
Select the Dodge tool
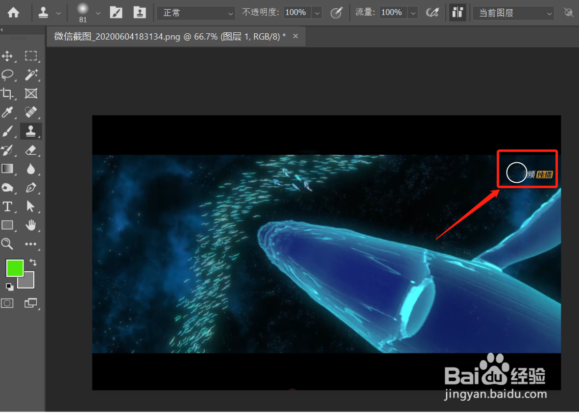(x=7, y=188)
